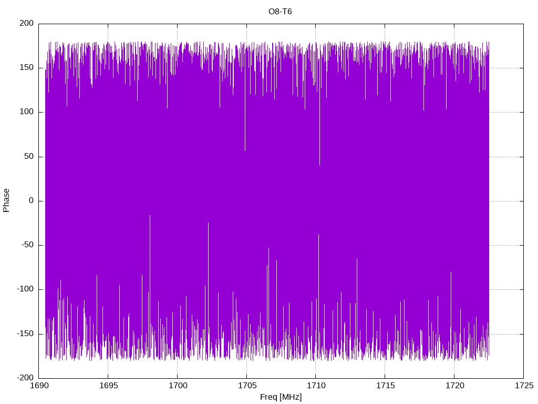Click the Freq [MHz] x-axis label

pos(281,397)
